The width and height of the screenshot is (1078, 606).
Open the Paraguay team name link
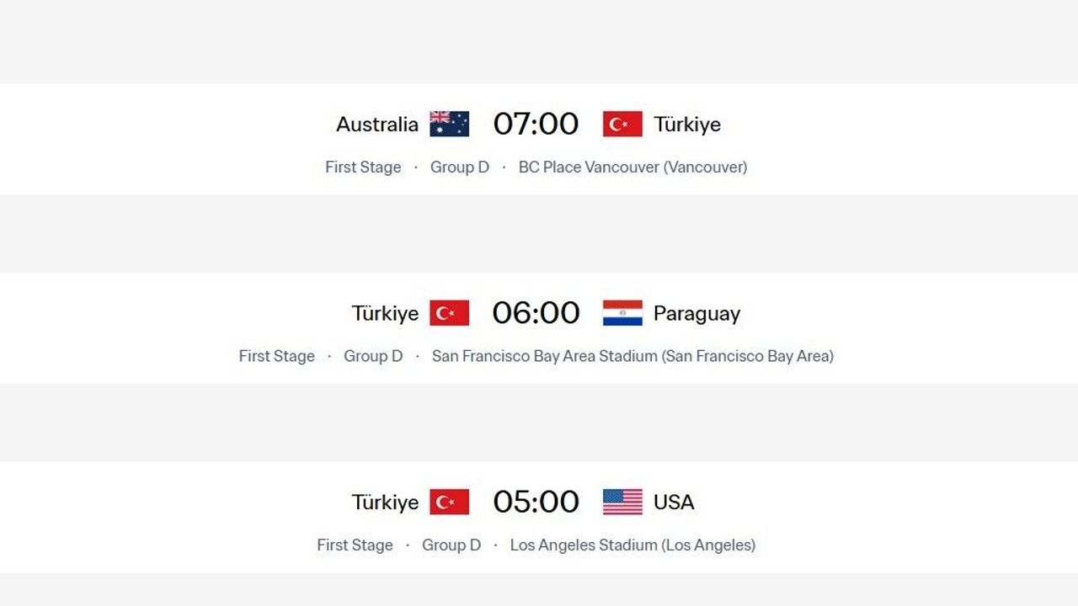coord(696,314)
